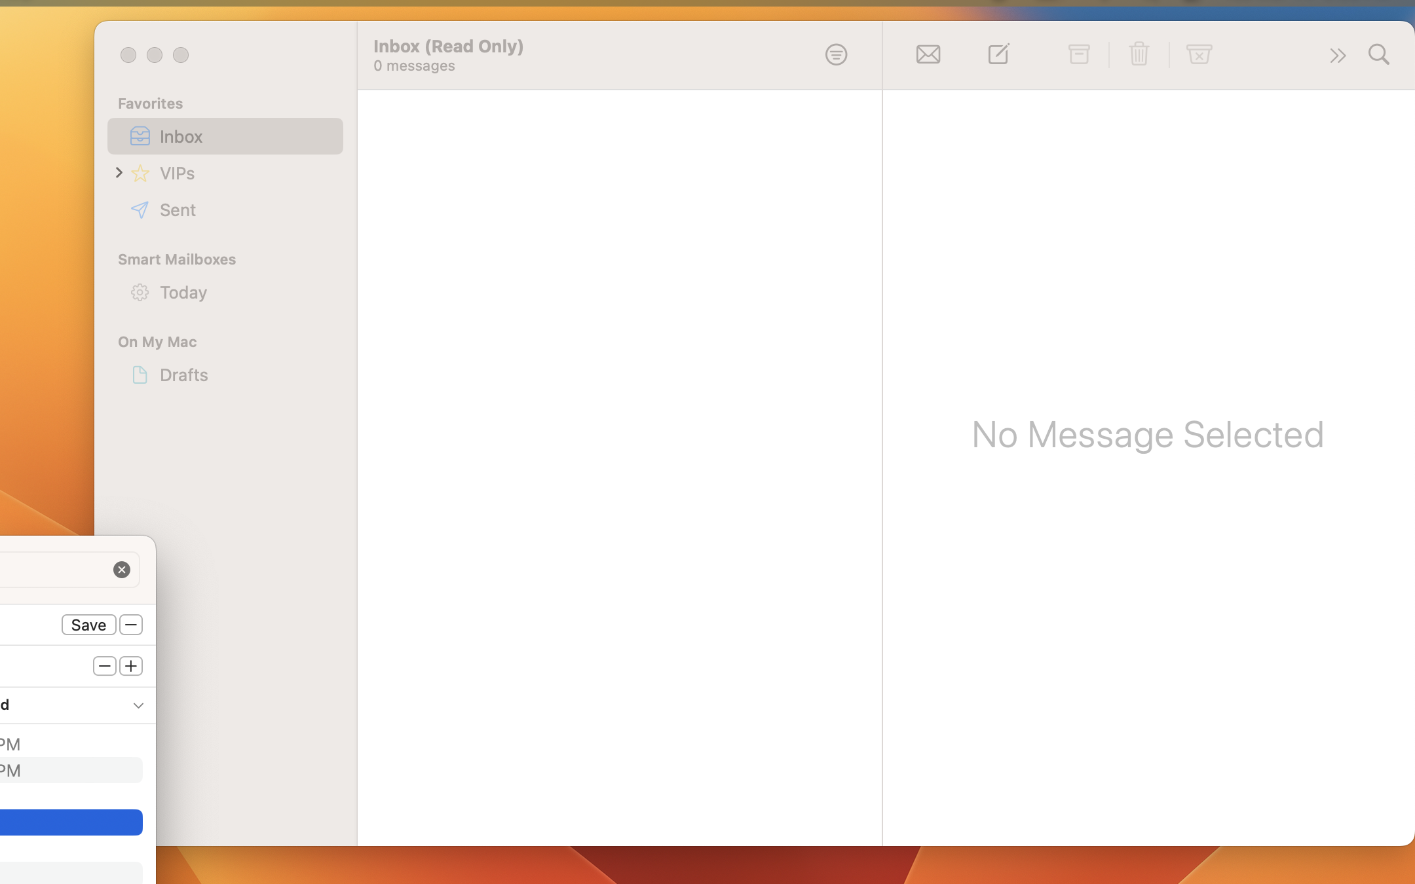Click the minus button beside Save
This screenshot has height=884, width=1415.
pos(131,625)
